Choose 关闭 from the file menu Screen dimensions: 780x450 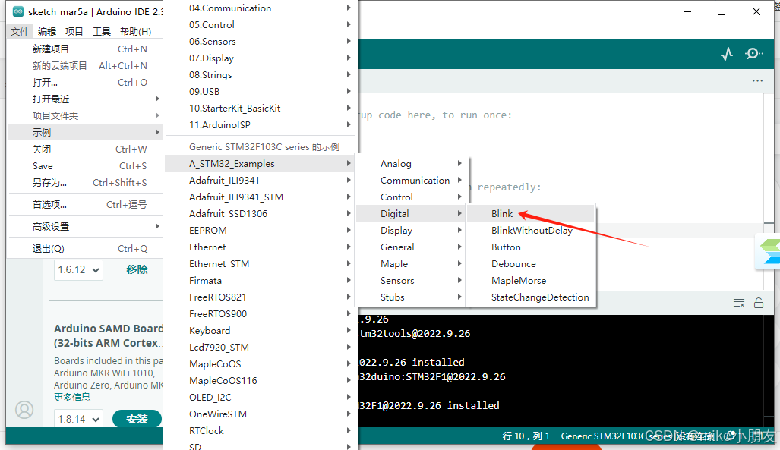click(86, 149)
